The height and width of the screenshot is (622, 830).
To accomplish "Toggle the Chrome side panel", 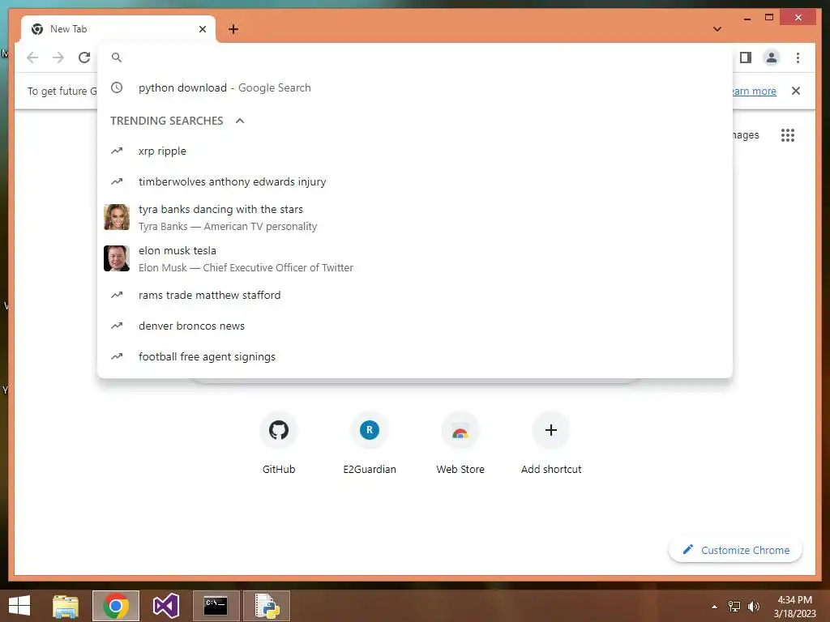I will 746,58.
